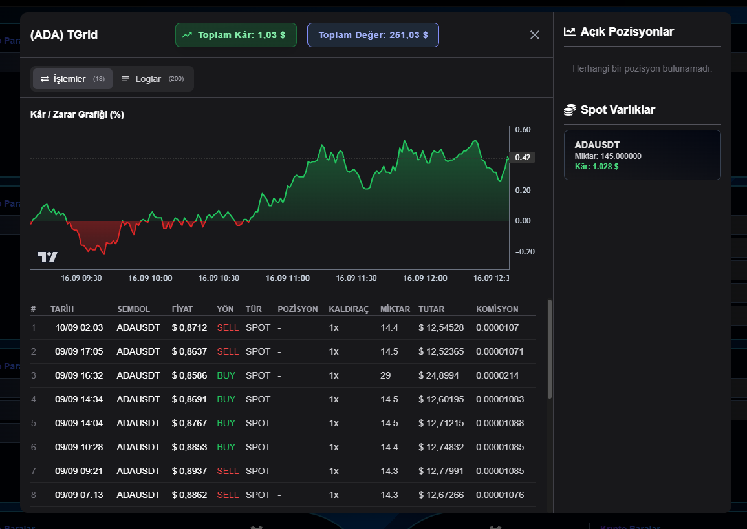Click the current value label 0.42

pos(523,158)
